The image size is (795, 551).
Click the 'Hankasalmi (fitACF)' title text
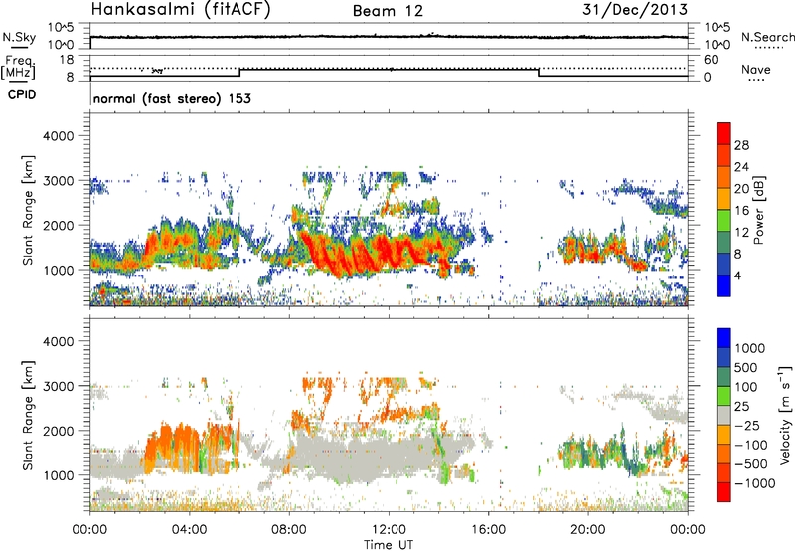tap(181, 10)
